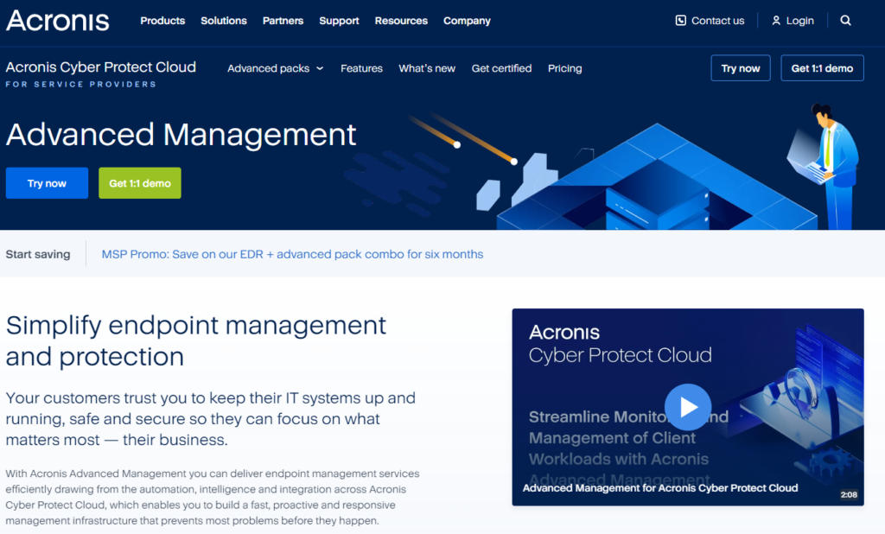885x534 pixels.
Task: Click the Acronis Cyber Protect Cloud title
Action: click(x=100, y=67)
